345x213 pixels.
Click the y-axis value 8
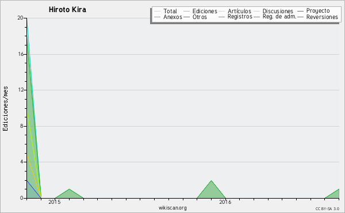pos(22,126)
